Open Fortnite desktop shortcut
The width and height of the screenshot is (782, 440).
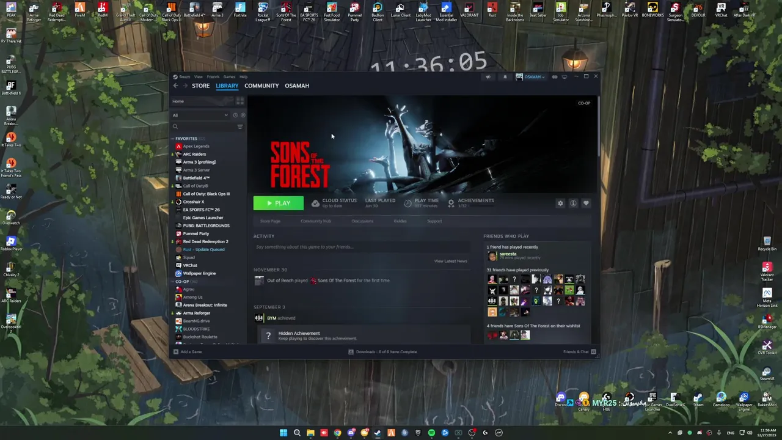(240, 10)
